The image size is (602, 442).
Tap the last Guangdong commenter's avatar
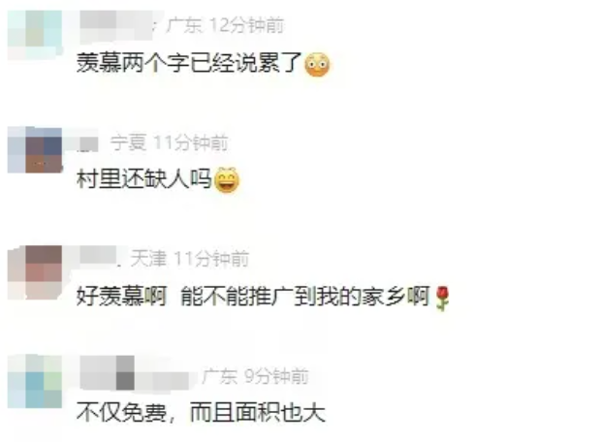35,381
